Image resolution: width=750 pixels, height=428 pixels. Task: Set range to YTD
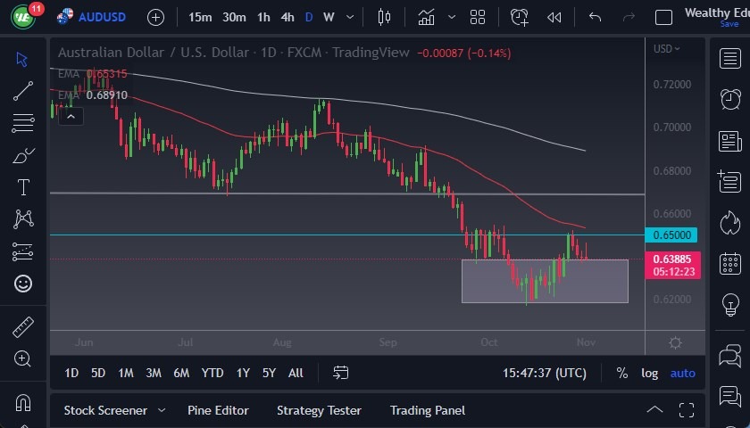pyautogui.click(x=212, y=373)
